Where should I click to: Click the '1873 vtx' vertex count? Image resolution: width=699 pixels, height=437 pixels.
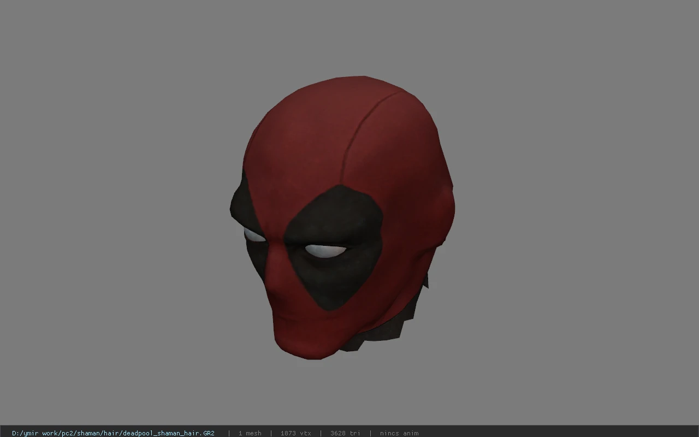click(295, 433)
